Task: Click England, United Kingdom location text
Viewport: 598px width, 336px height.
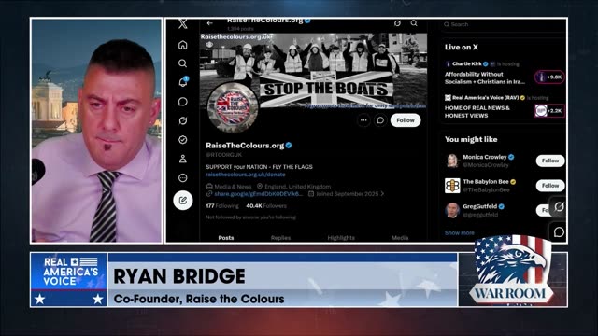Action: pos(297,187)
